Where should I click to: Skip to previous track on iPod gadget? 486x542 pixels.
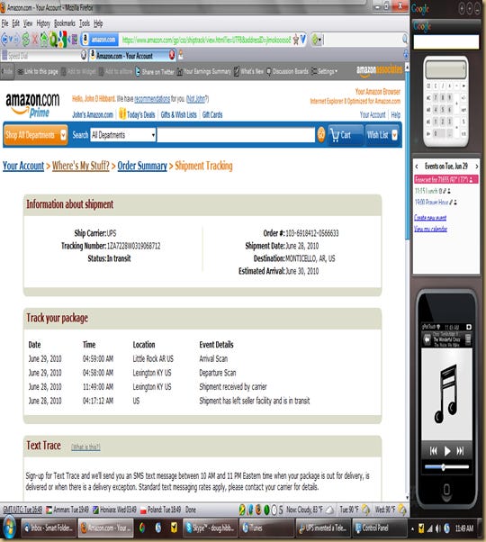(434, 451)
